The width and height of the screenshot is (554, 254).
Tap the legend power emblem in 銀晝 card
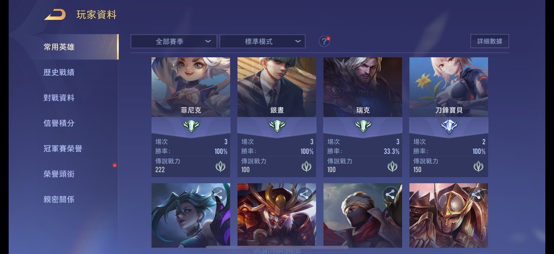306,166
